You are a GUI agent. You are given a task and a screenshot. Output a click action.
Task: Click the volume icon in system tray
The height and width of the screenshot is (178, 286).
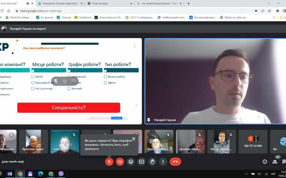[259, 174]
